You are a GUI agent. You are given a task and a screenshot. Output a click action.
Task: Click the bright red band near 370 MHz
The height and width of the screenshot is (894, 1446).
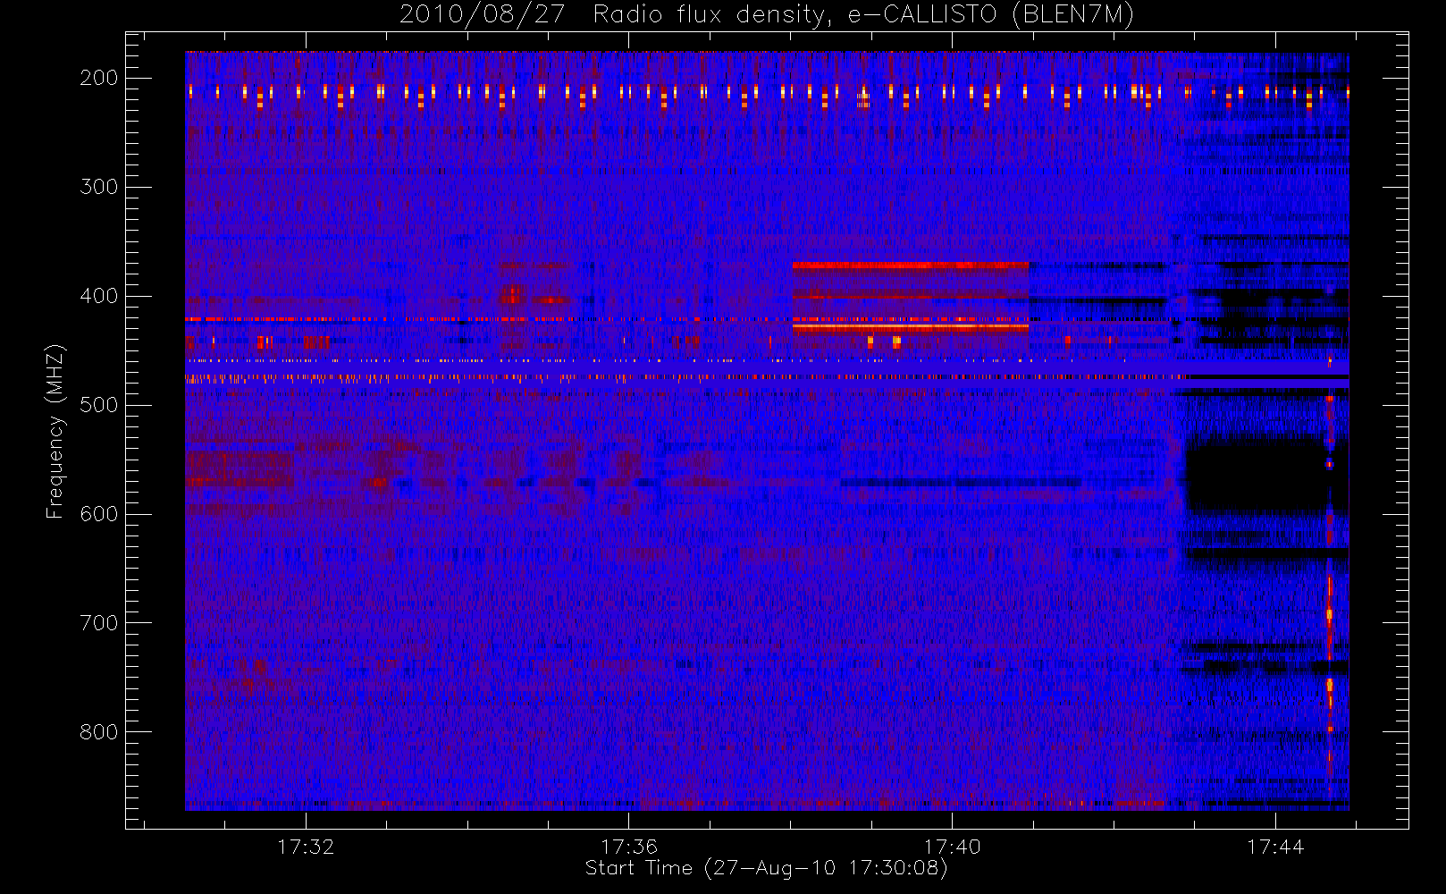(x=911, y=266)
